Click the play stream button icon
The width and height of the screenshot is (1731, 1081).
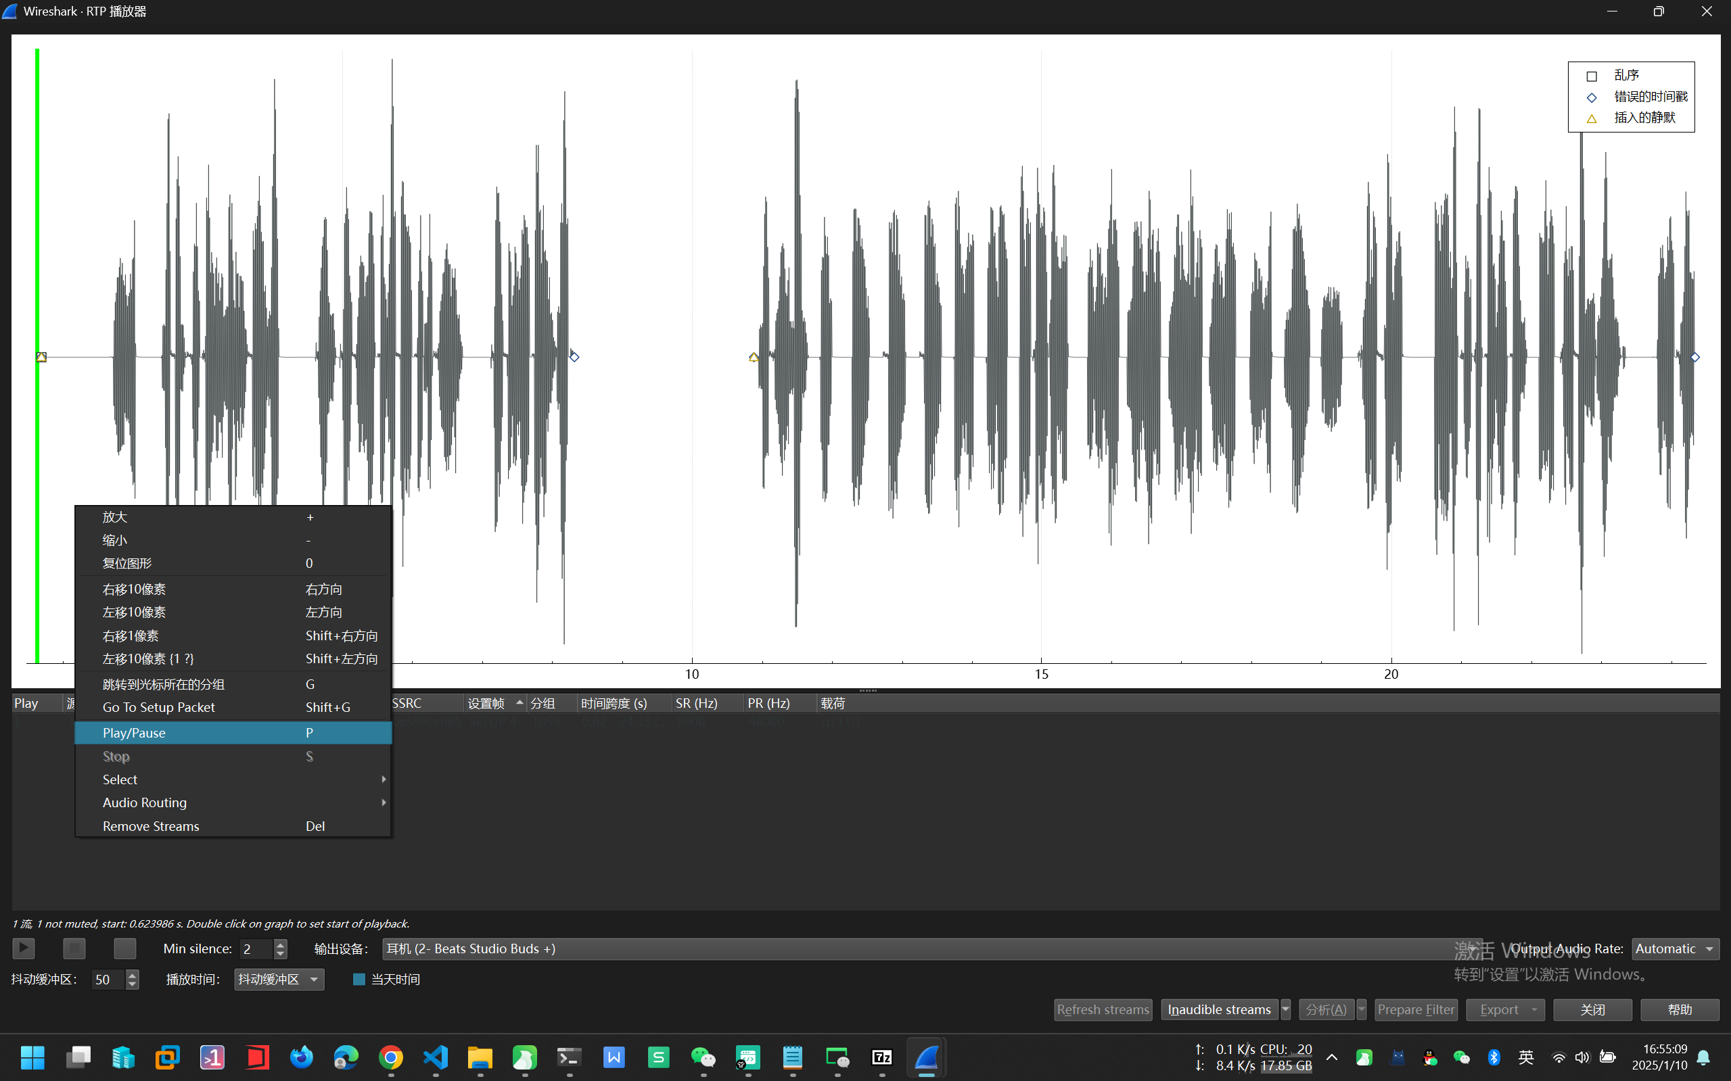click(x=24, y=948)
